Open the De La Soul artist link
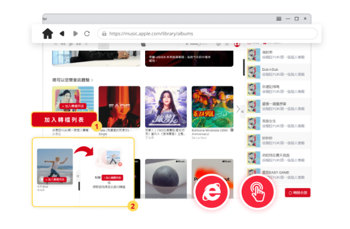This screenshot has width=350, height=229. coord(199,138)
